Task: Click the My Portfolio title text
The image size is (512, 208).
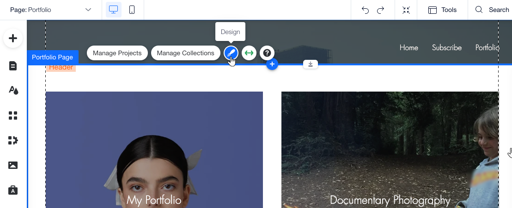Action: pos(154,200)
